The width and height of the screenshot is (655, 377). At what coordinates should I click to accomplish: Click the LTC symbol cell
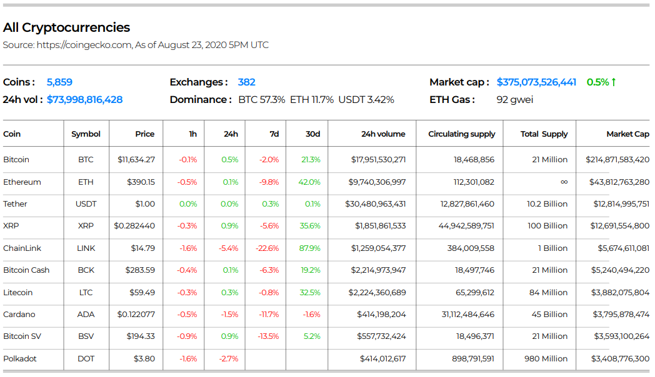(x=86, y=292)
